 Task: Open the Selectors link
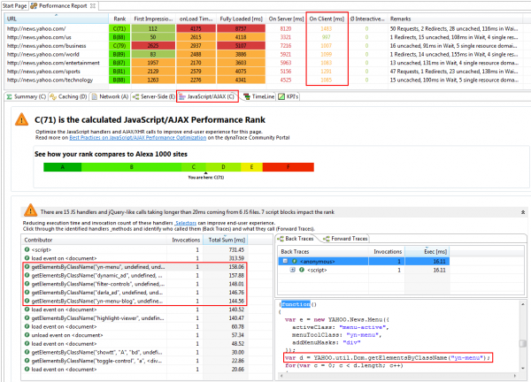pos(186,223)
